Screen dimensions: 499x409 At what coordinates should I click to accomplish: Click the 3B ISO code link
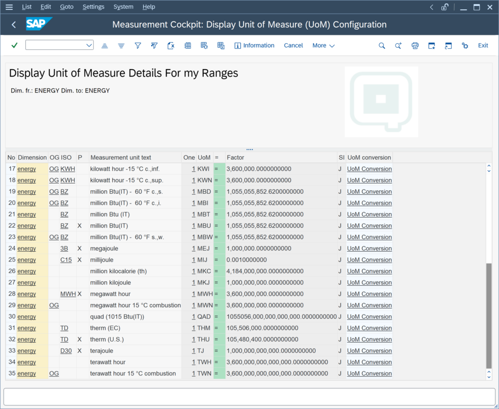click(x=64, y=248)
